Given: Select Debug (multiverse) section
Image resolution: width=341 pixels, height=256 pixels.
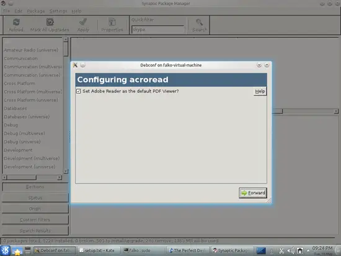Looking at the screenshot, I should coord(24,133).
